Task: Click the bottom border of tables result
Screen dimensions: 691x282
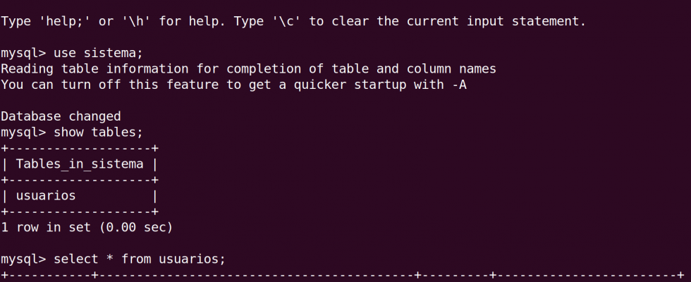Action: [x=80, y=212]
